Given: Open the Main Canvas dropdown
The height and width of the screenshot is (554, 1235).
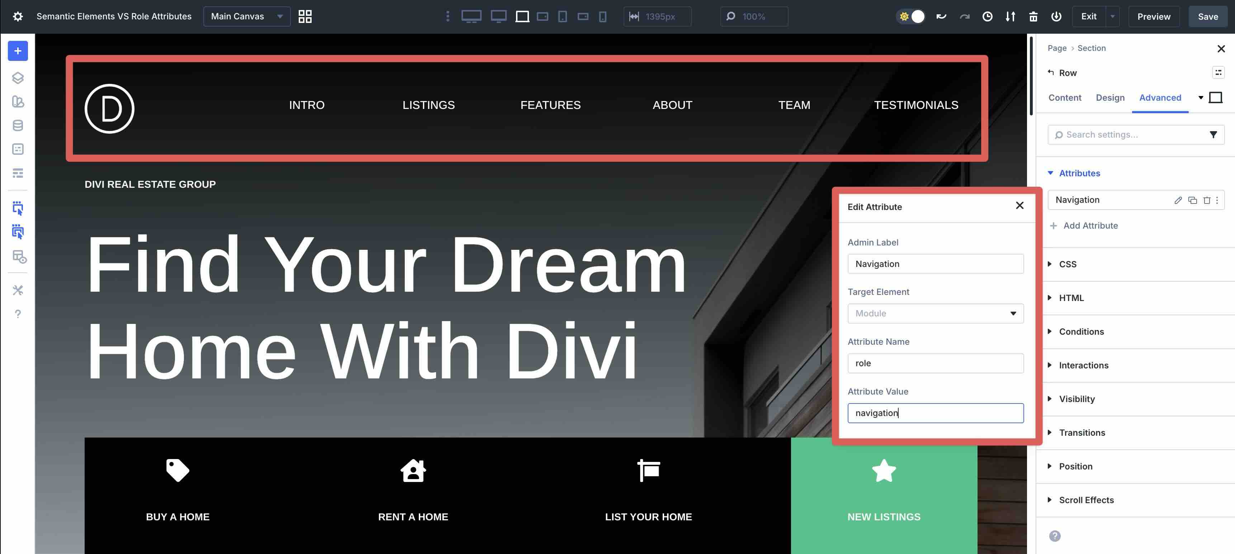Looking at the screenshot, I should 246,16.
